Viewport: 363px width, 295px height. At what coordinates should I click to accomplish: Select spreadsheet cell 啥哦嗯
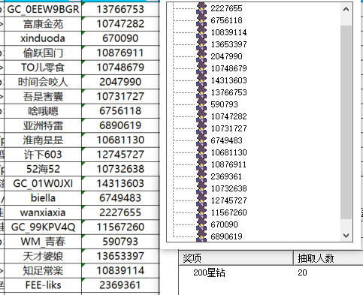[43, 111]
